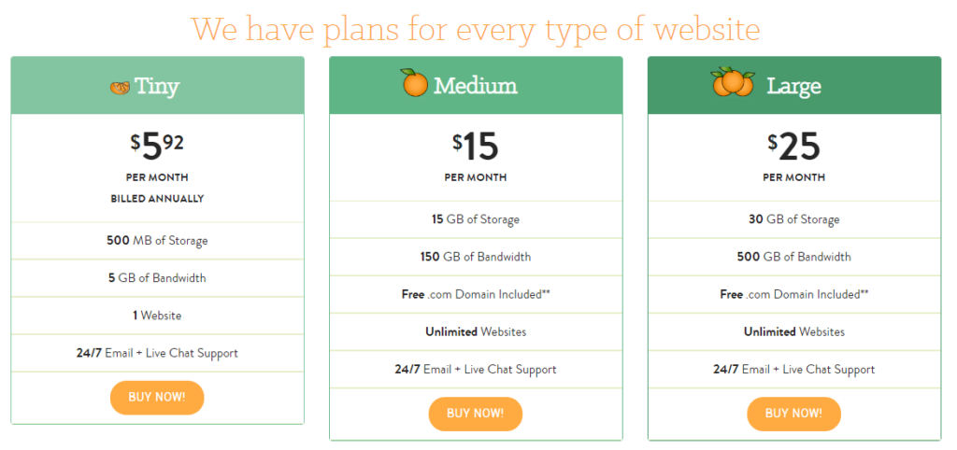Click the 1 Website row in Tiny
957x450 pixels.
coord(157,316)
